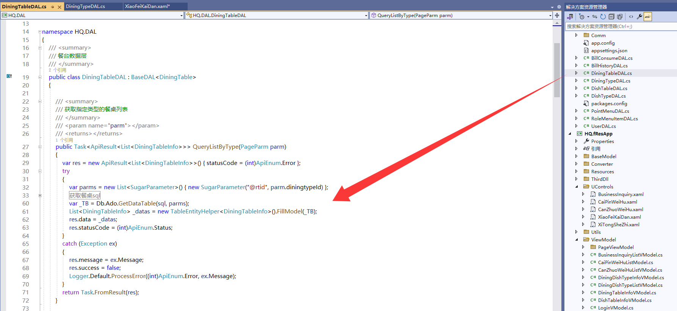The height and width of the screenshot is (311, 677).
Task: Click the document tab settings gear
Action: (559, 7)
